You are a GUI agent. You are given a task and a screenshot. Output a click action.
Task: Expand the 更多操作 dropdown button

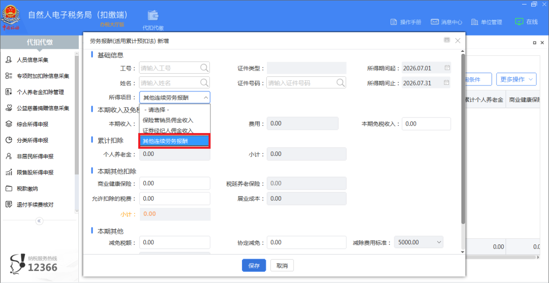pos(516,79)
